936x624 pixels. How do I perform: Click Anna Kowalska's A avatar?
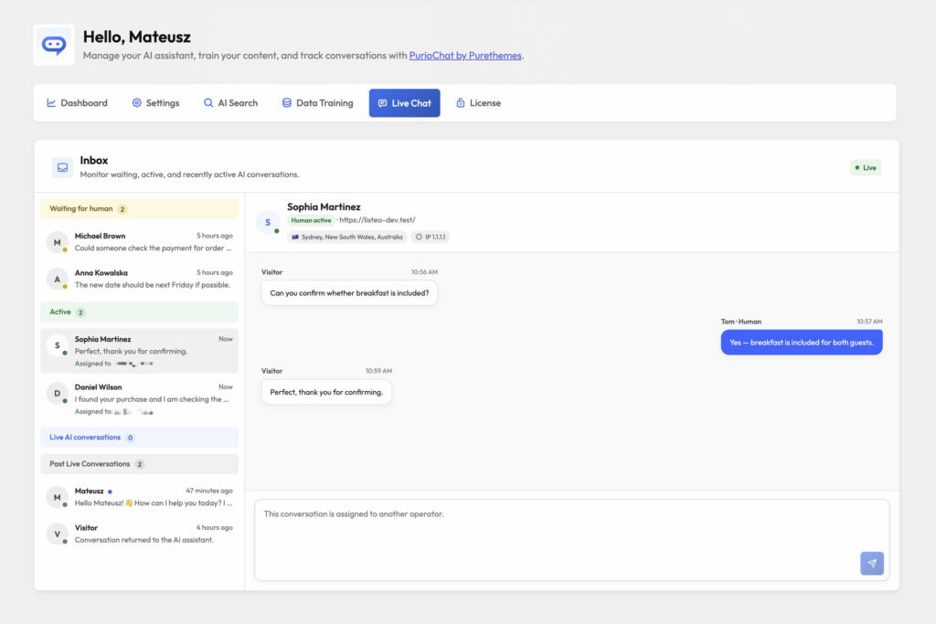57,280
